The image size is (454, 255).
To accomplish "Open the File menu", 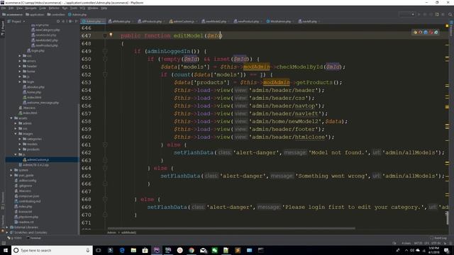I will tap(4, 8).
